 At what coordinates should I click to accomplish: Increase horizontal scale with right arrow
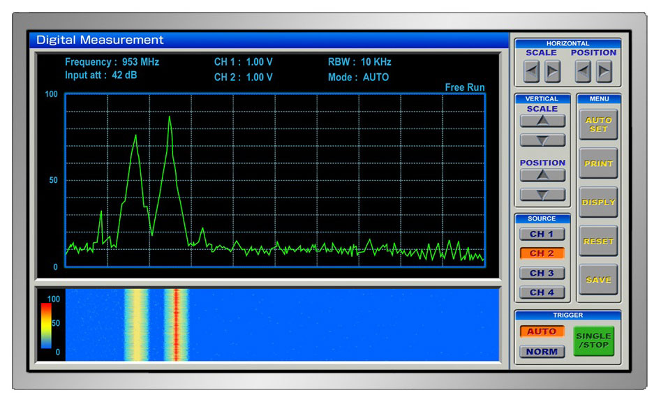[552, 72]
